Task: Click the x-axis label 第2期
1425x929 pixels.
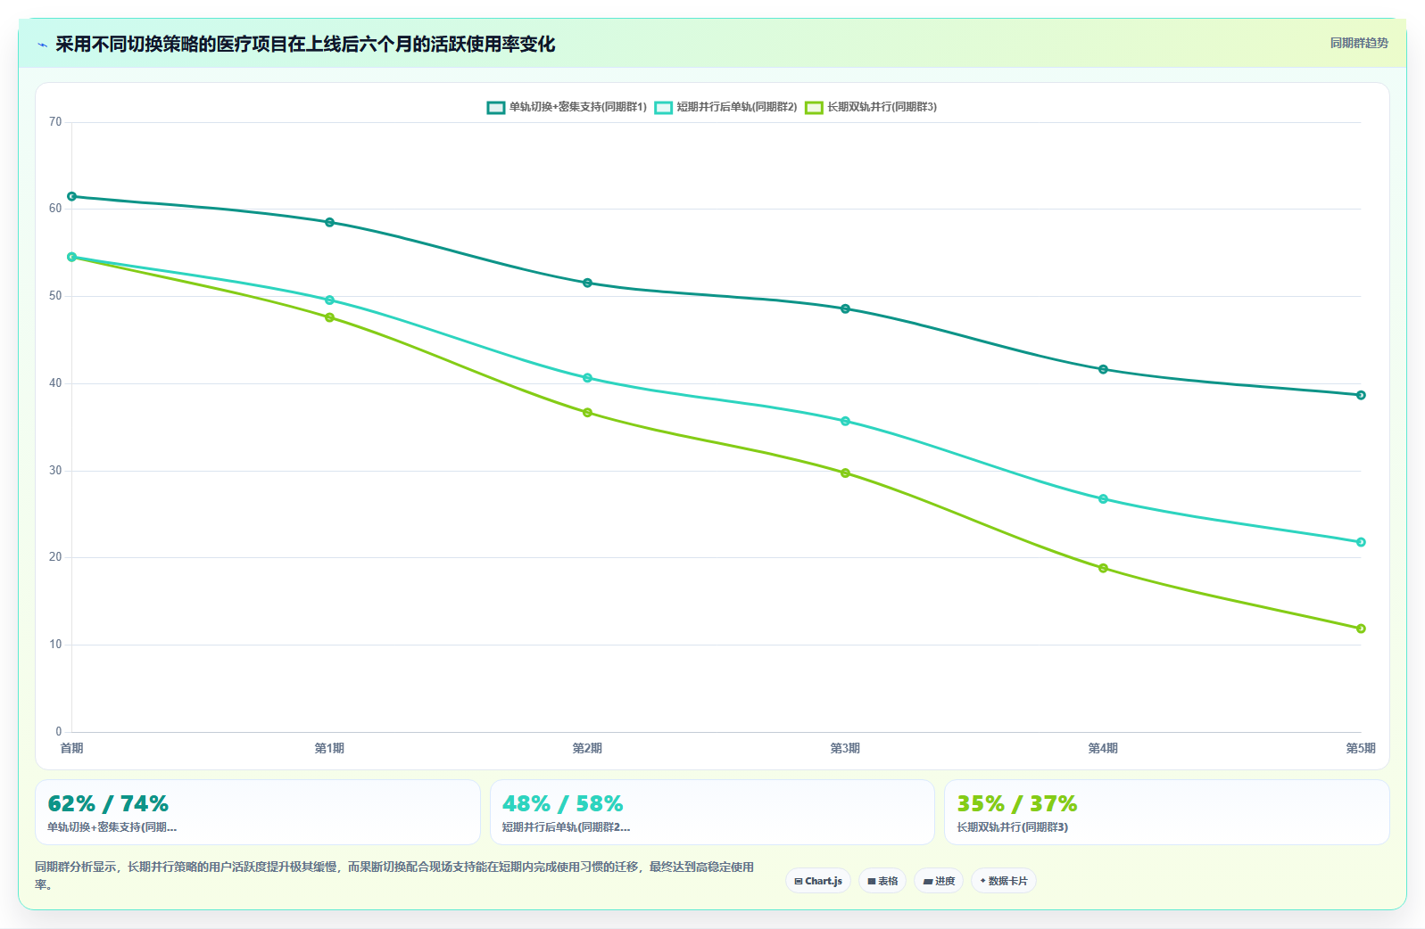Action: pyautogui.click(x=587, y=748)
